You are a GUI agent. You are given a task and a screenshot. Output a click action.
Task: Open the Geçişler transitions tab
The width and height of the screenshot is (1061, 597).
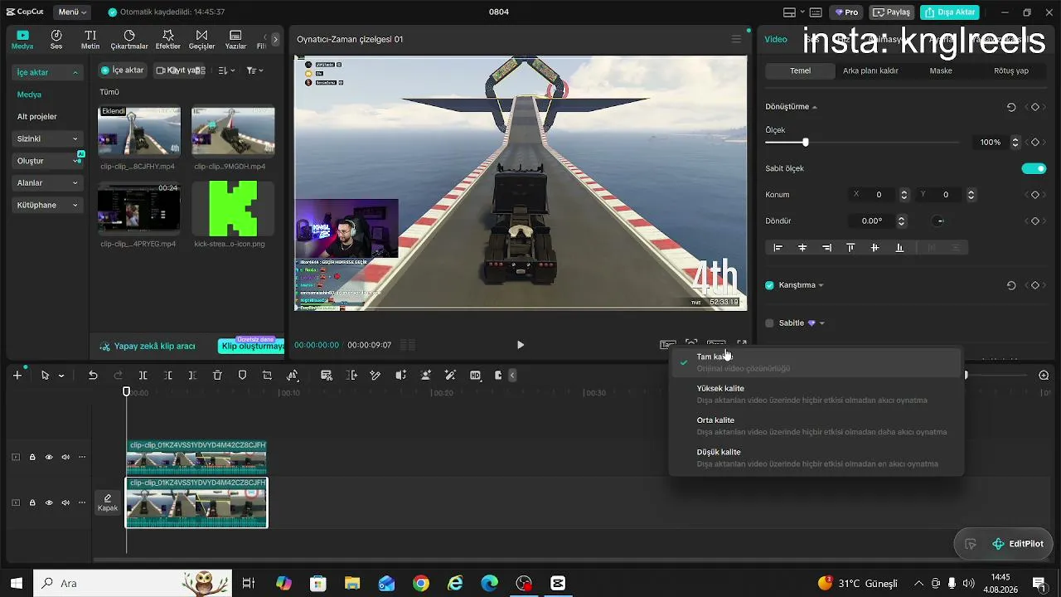[x=201, y=40]
